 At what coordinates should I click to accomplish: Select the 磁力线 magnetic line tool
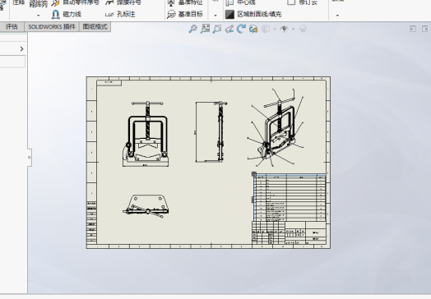(x=67, y=14)
